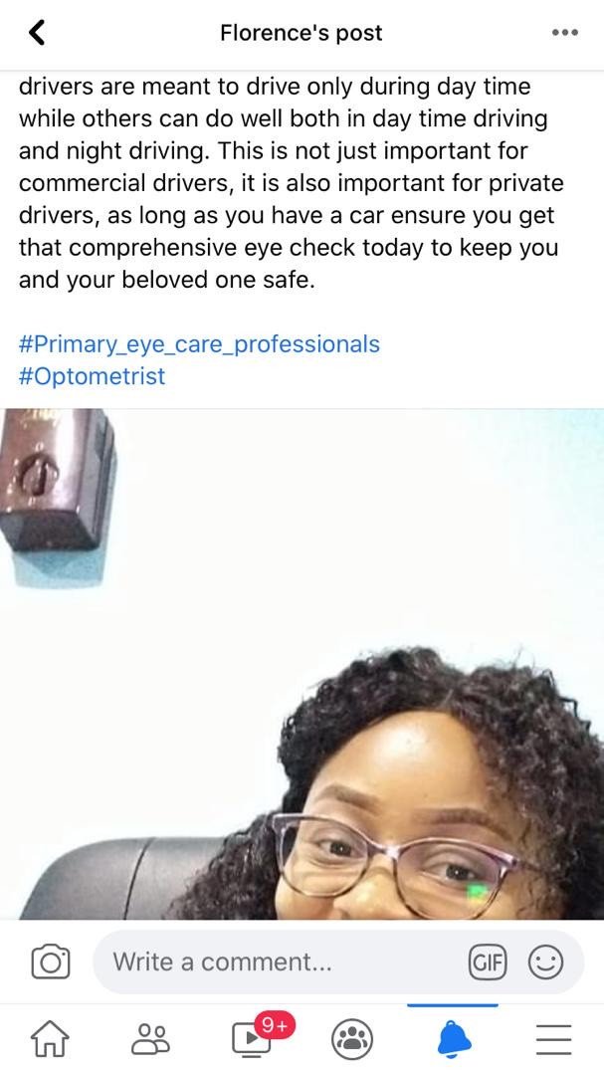Tap the eyeglasses in the photo
Viewport: 604px width, 1075px height.
[x=396, y=862]
